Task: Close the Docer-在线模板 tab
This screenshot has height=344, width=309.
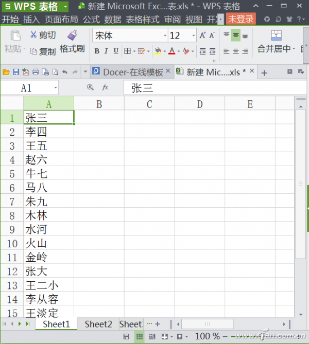Action: point(168,71)
